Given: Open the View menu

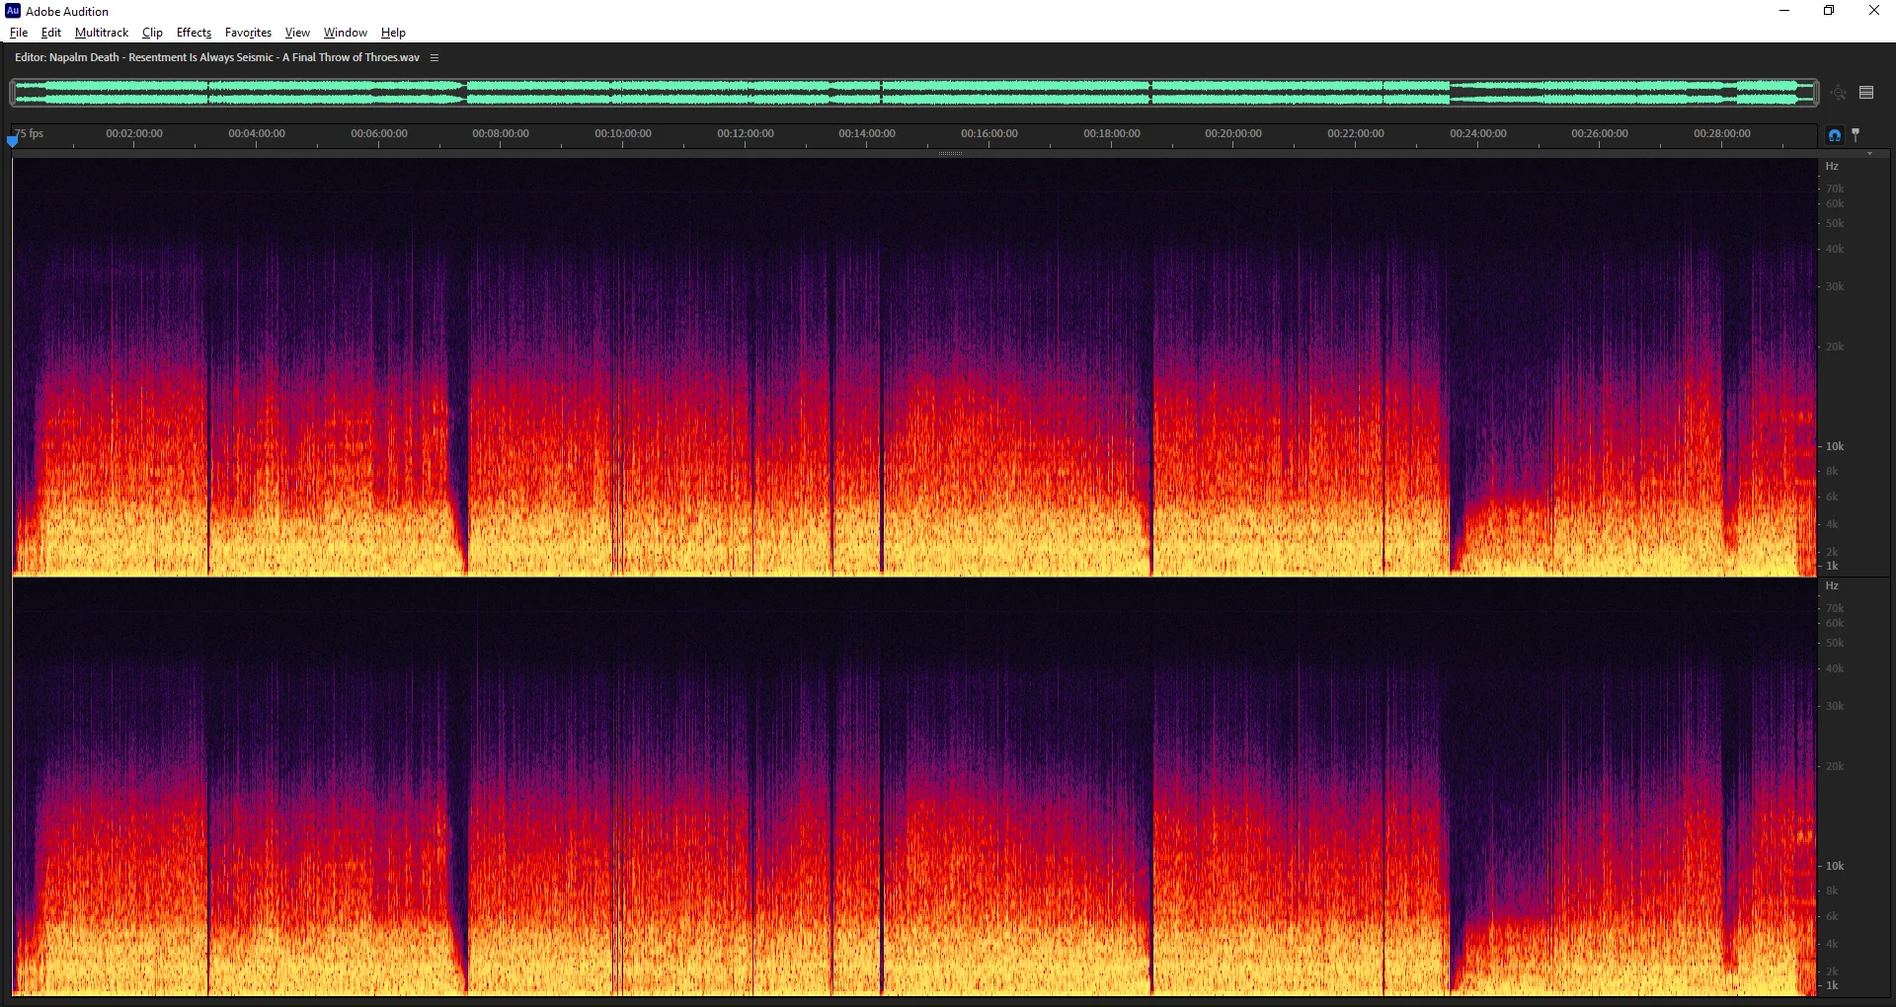Looking at the screenshot, I should coord(297,33).
